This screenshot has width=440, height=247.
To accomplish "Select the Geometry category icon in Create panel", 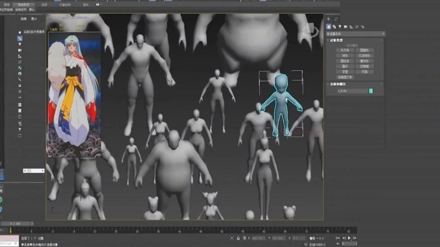I will [329, 27].
